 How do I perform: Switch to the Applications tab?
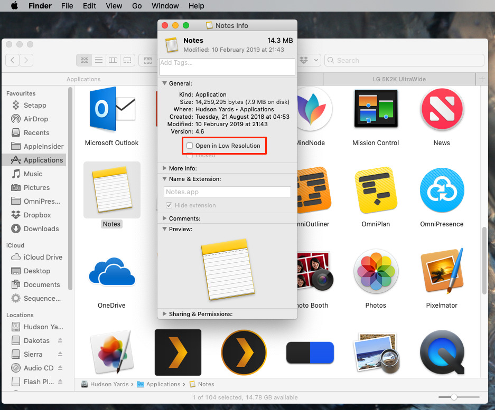coord(83,79)
